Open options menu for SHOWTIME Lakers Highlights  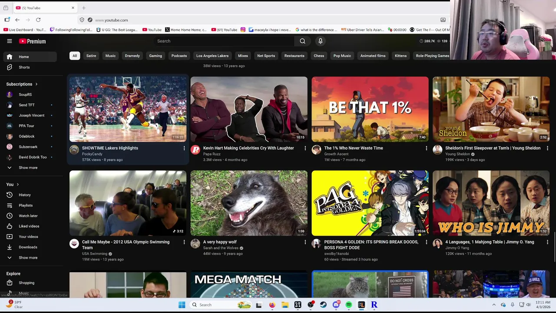point(184,148)
